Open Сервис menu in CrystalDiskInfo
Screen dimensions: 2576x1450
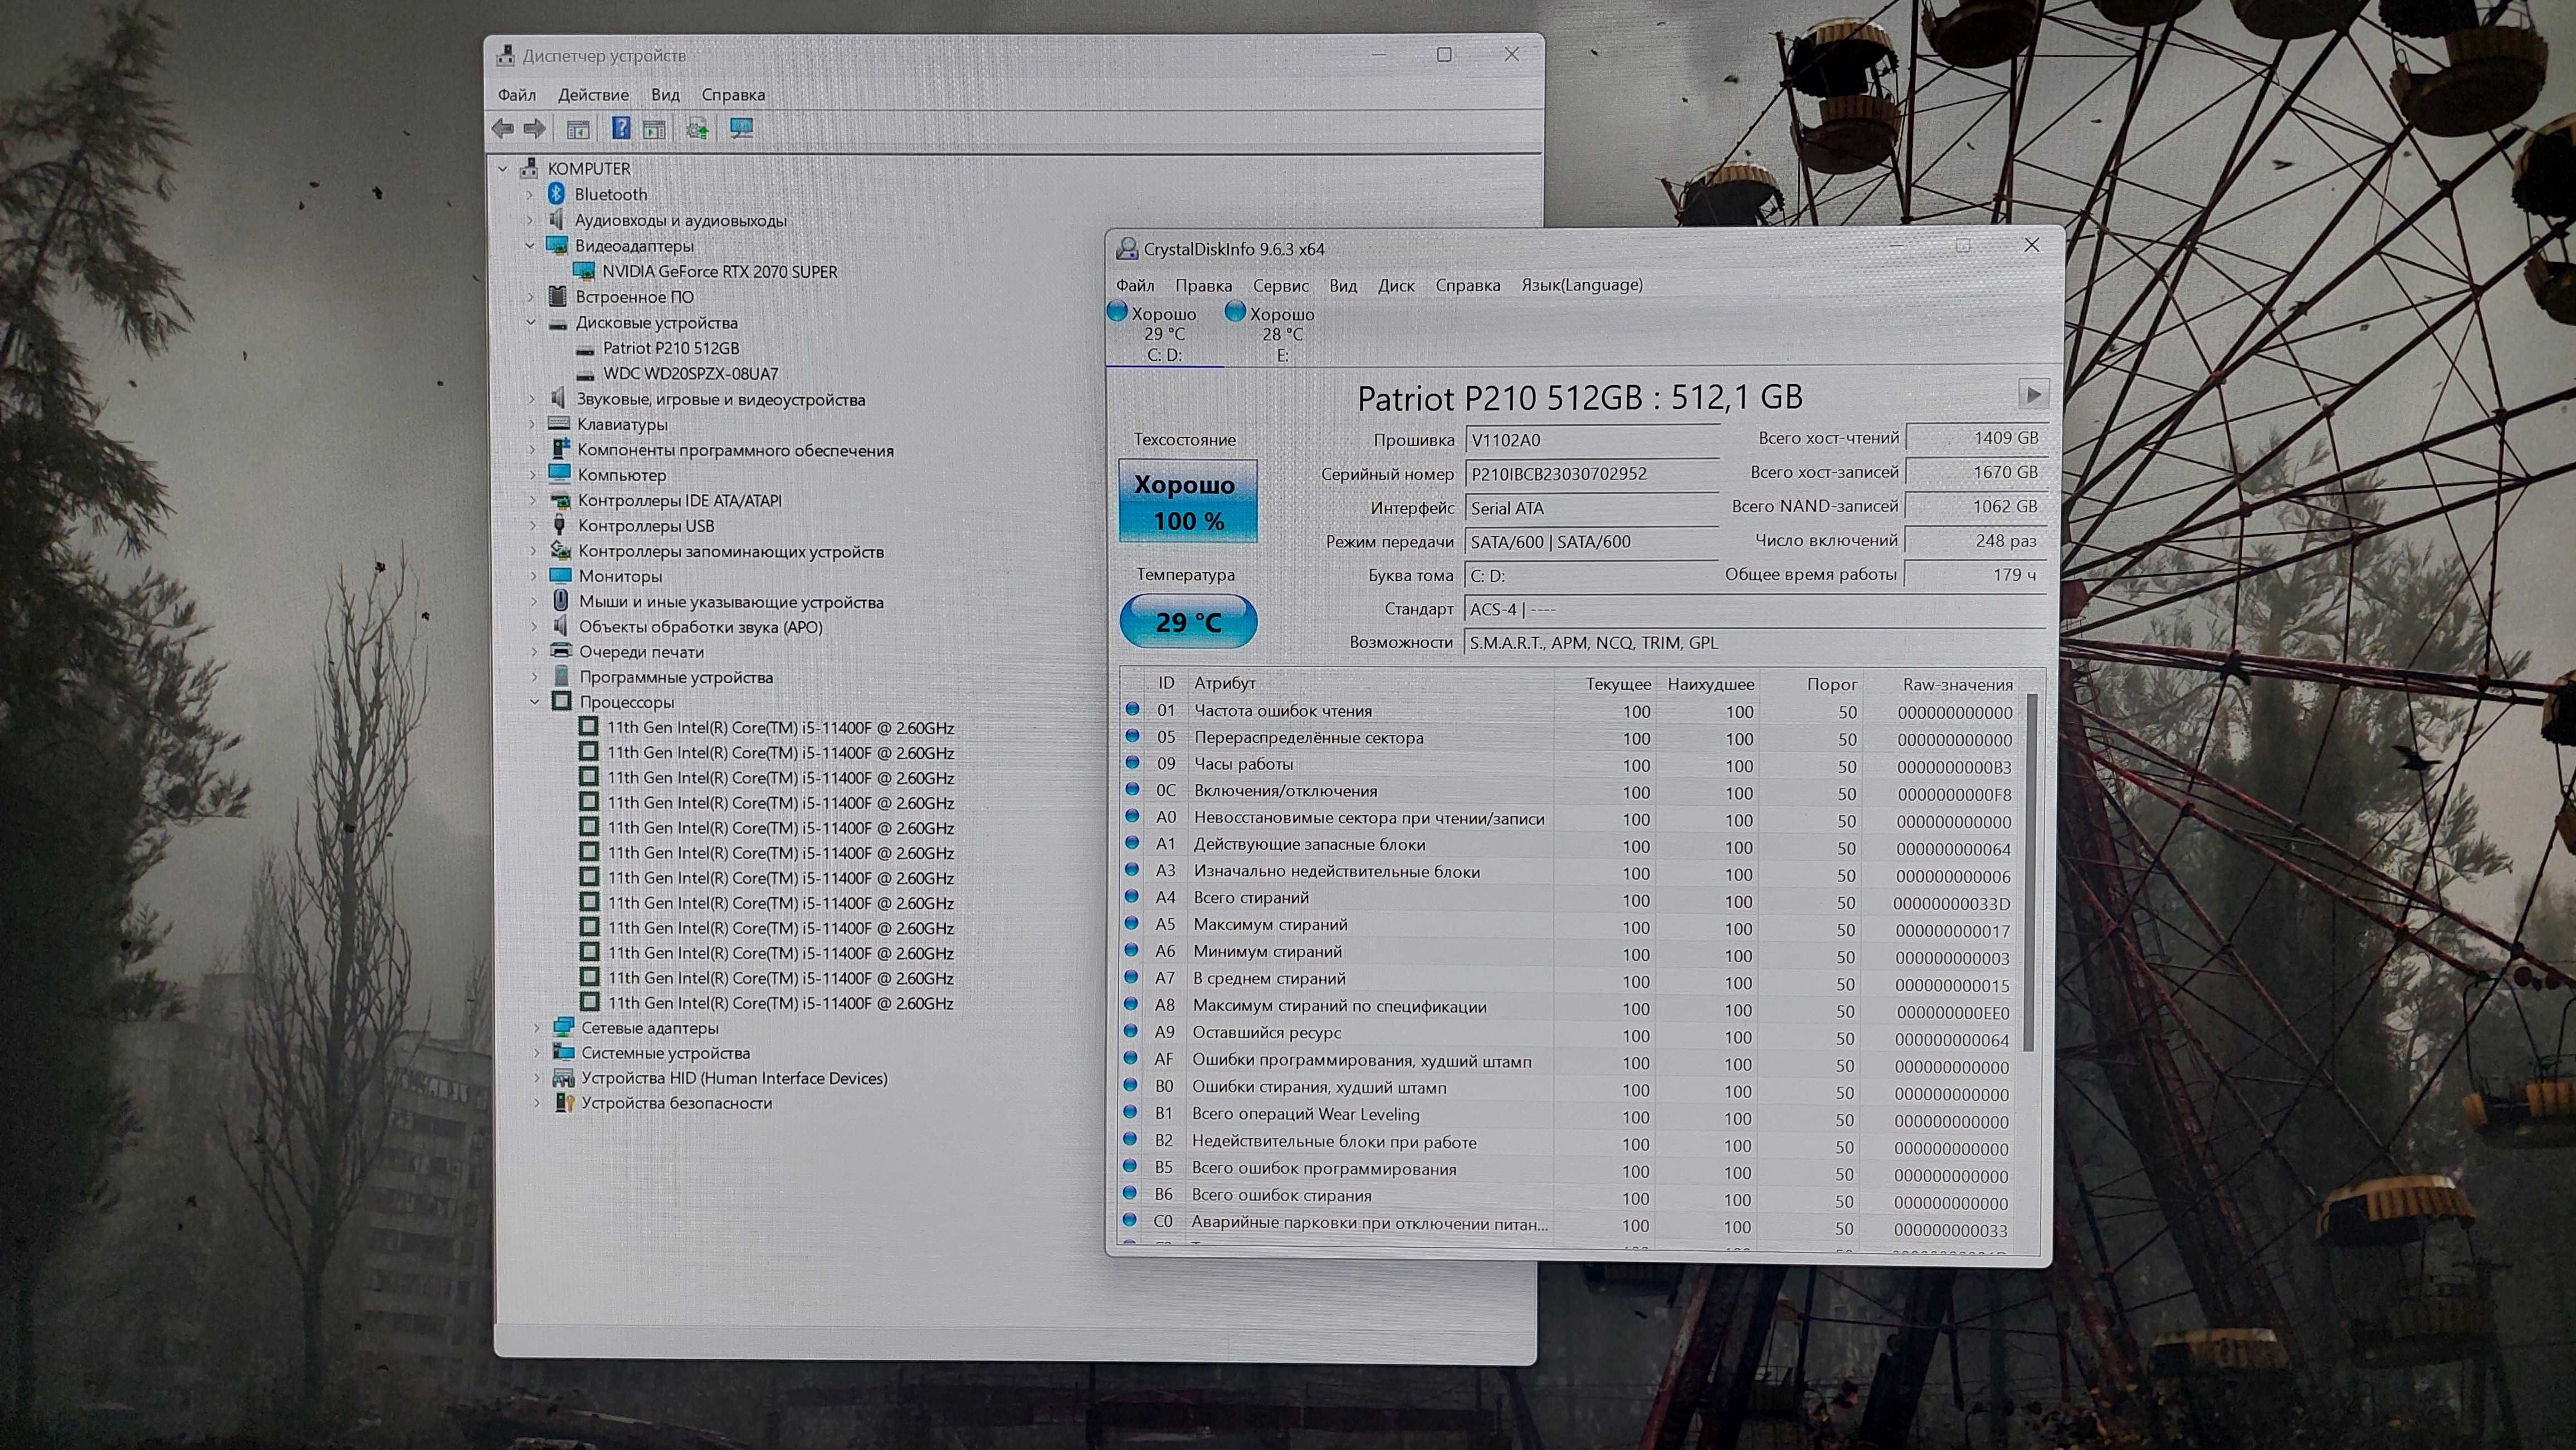(x=1280, y=285)
